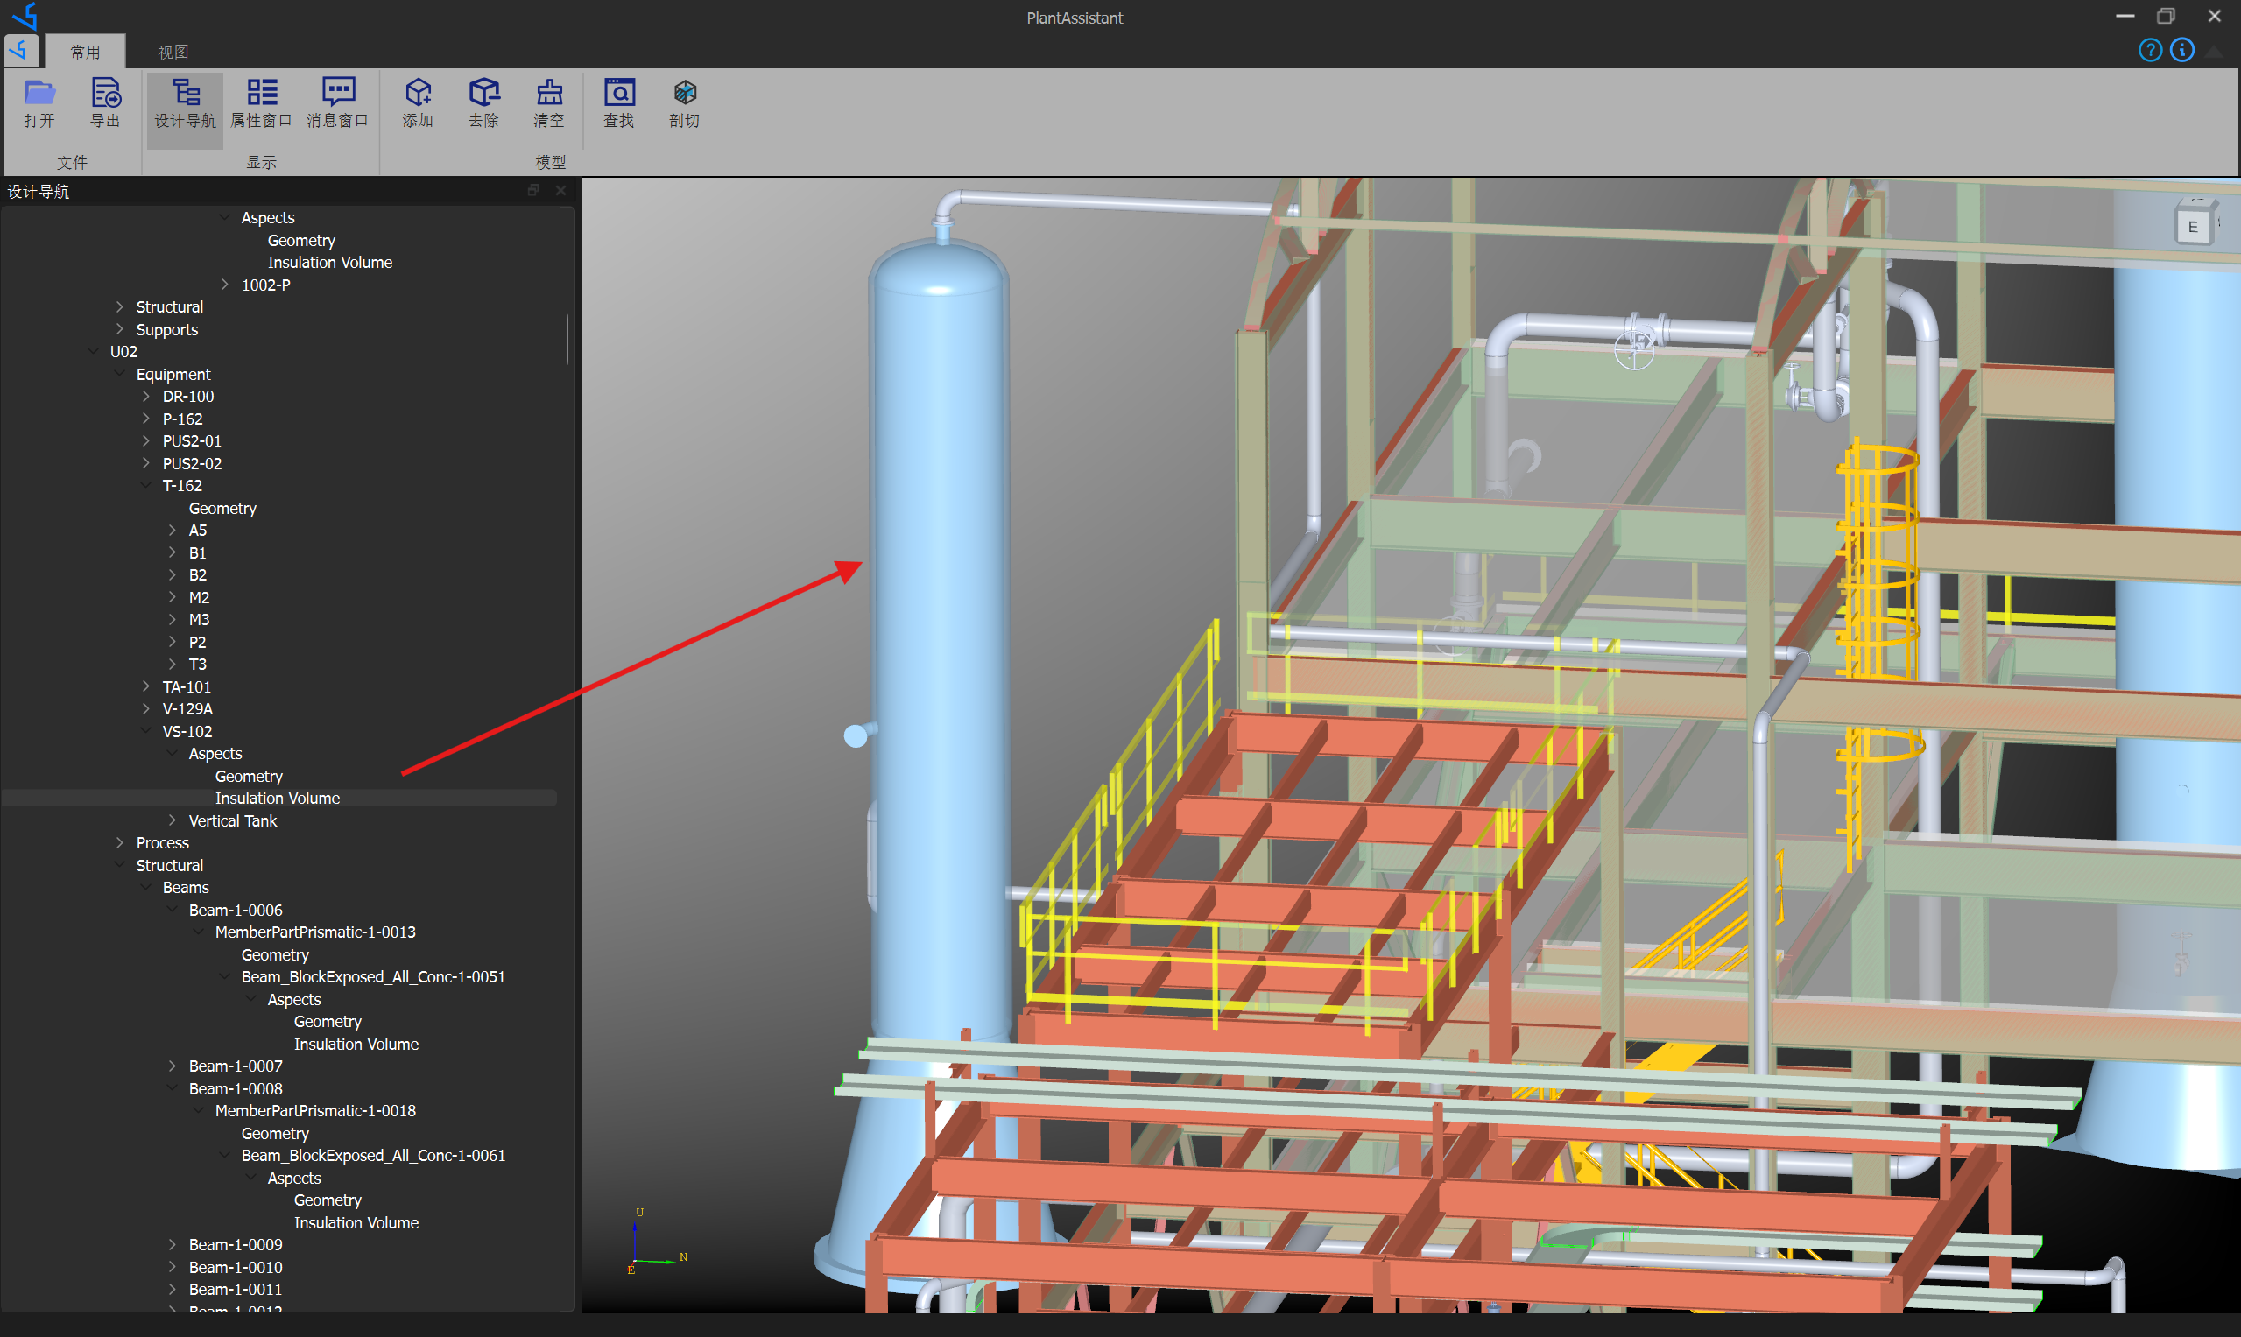Switch to the 视图 ribbon tab

173,51
